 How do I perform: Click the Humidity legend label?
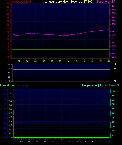click(23, 85)
